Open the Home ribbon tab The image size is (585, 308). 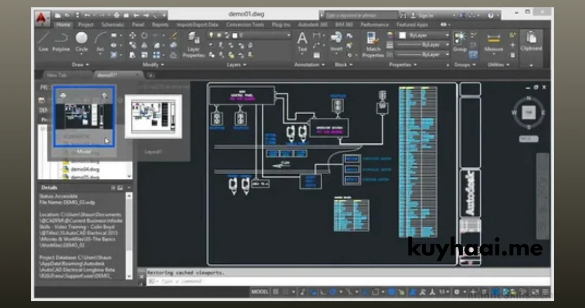63,24
